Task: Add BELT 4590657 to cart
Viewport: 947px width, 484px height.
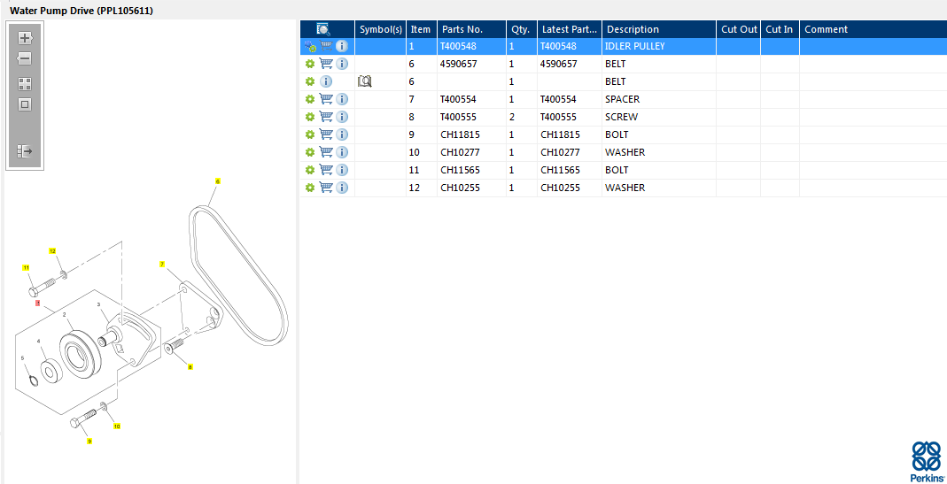Action: 326,64
